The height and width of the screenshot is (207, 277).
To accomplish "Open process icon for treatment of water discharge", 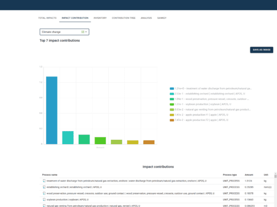I will [x=44, y=181].
